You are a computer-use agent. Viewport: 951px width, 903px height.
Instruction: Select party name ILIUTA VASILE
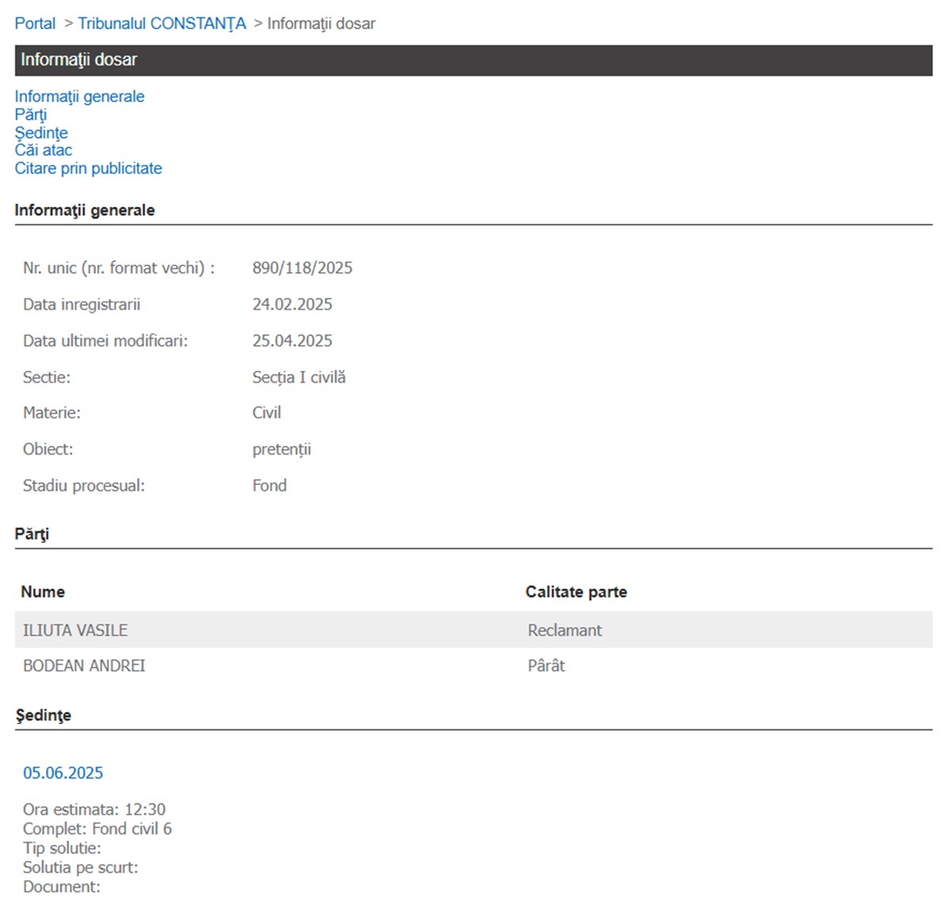click(75, 631)
